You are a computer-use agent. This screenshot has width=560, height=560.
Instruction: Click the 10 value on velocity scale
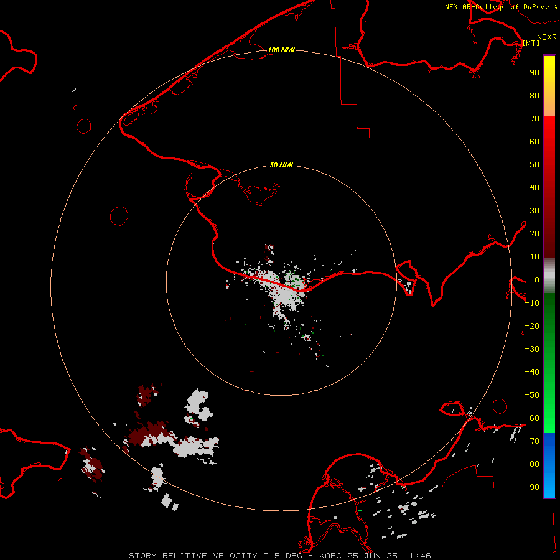click(x=534, y=257)
